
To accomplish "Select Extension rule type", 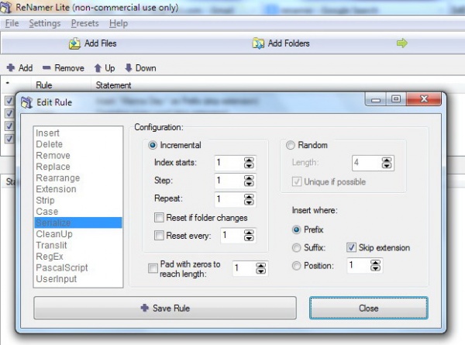I will point(78,189).
